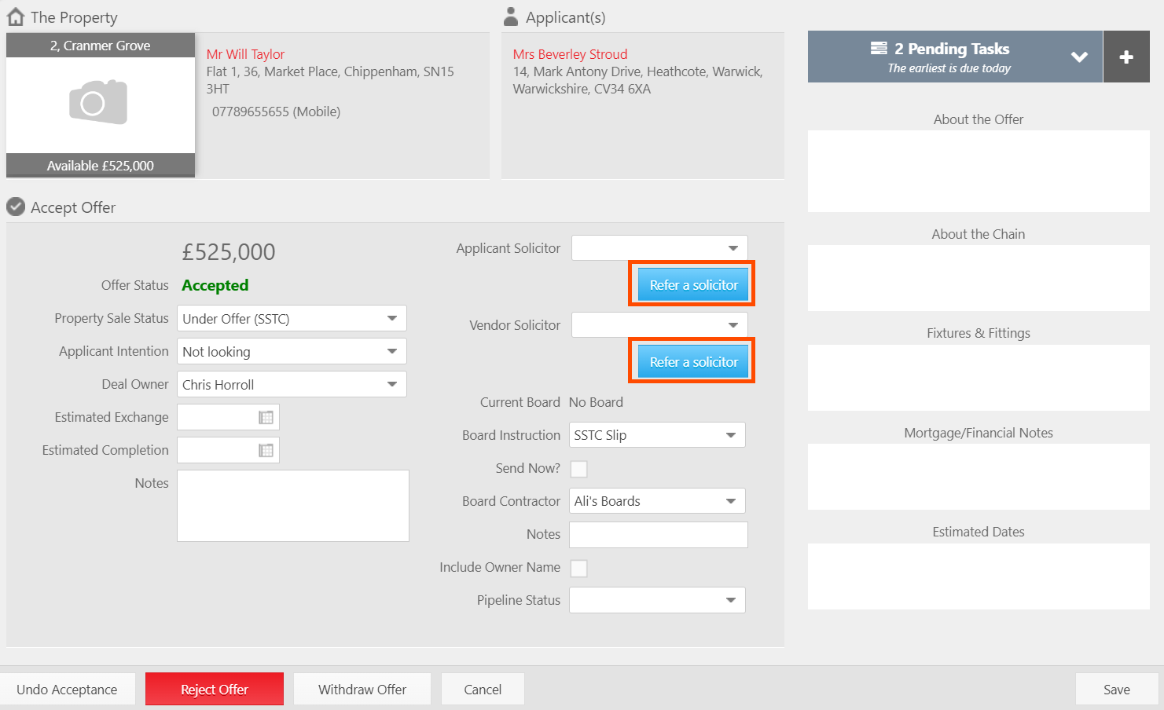The width and height of the screenshot is (1164, 710).
Task: Open Estimated Exchange calendar picker
Action: coord(266,417)
